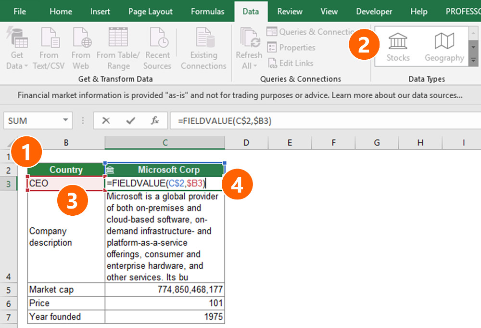Screen dimensions: 481x328
Task: Select column H header
Action: [x=420, y=143]
